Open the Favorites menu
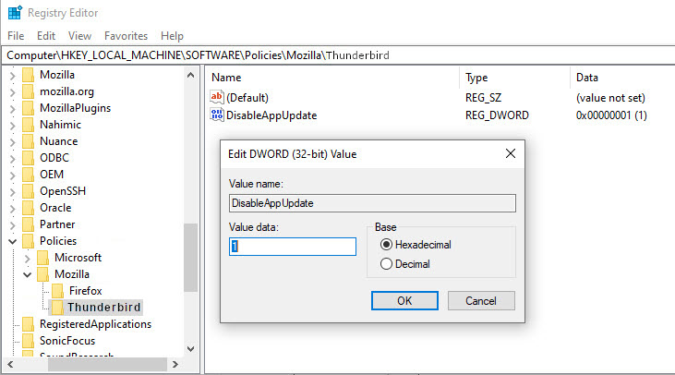 click(x=126, y=36)
